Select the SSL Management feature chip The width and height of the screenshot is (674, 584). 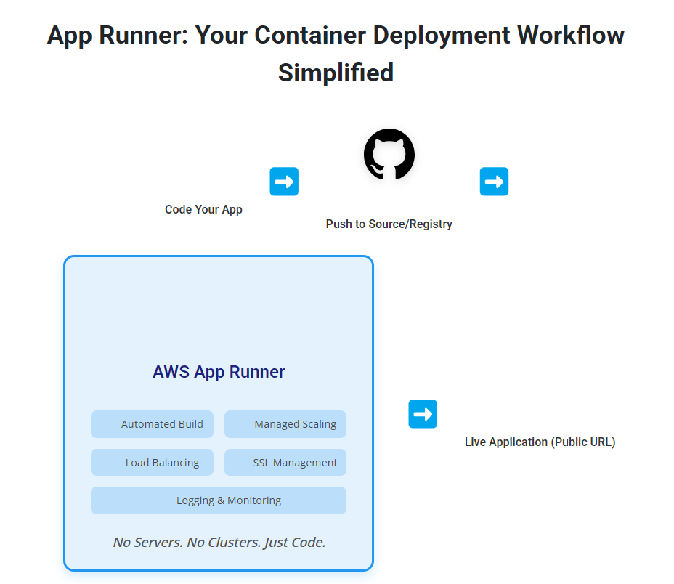coord(285,462)
